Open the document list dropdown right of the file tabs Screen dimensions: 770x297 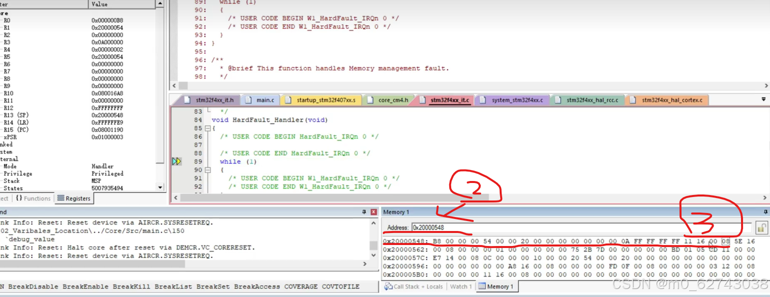(x=764, y=99)
